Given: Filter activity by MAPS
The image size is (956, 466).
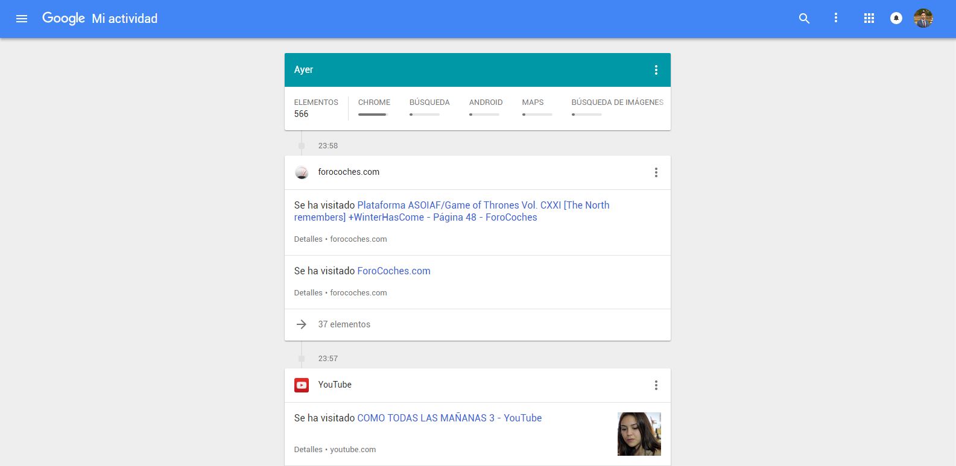Looking at the screenshot, I should point(533,102).
